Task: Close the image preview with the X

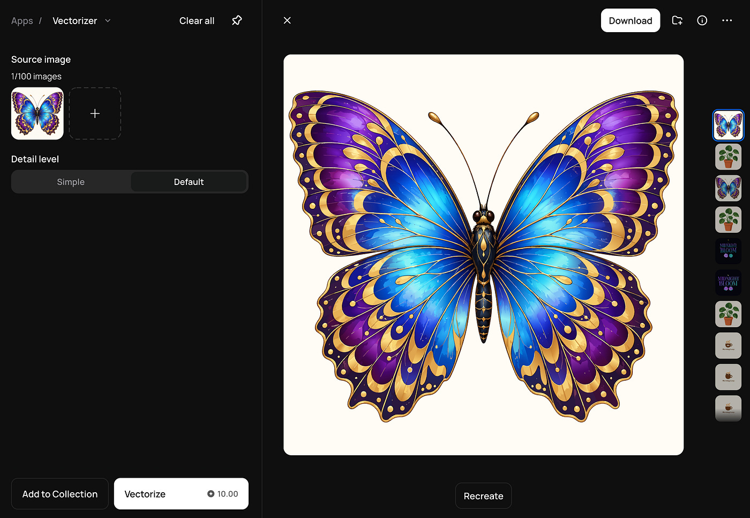Action: click(287, 20)
